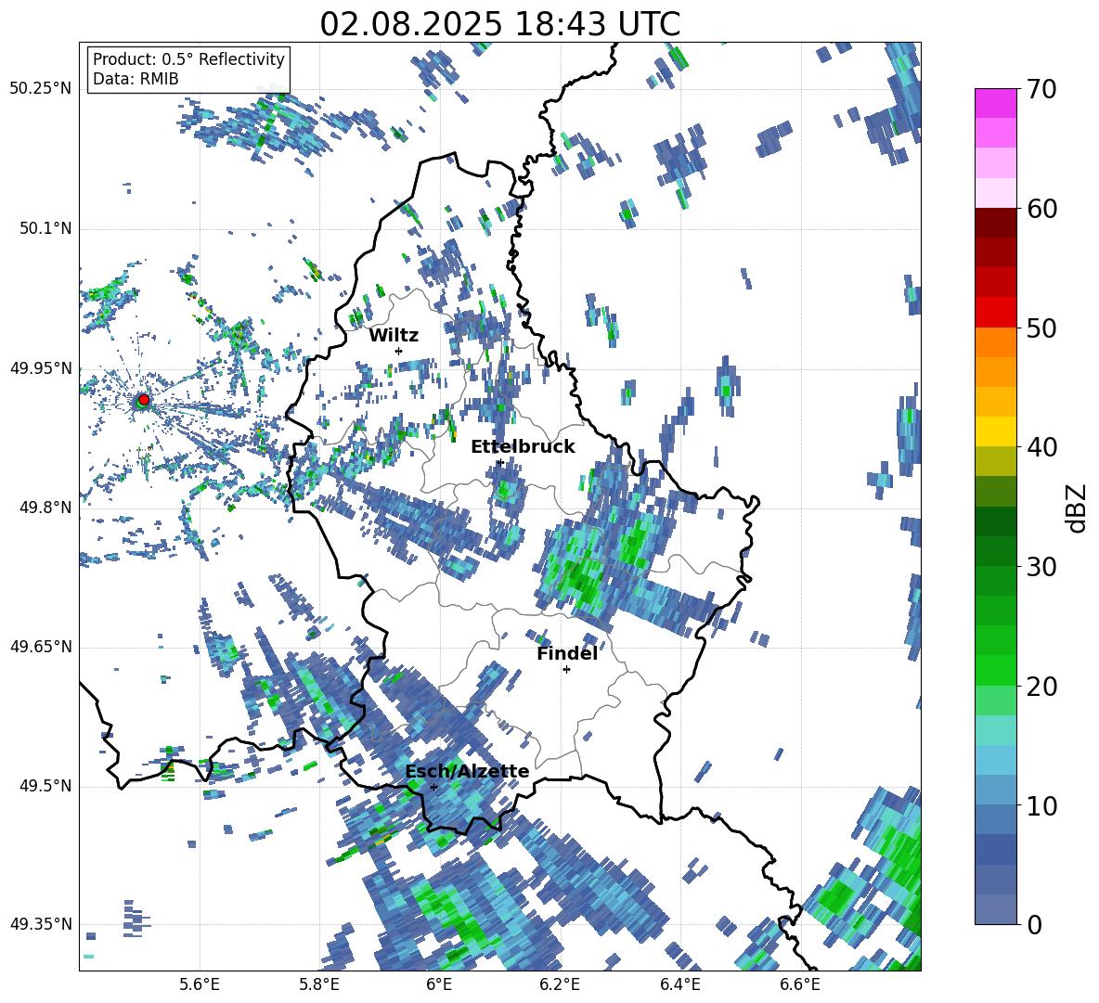Screen dimensions: 1099x1003
Task: Click the 49.8°N latitude label
Action: [x=45, y=508]
